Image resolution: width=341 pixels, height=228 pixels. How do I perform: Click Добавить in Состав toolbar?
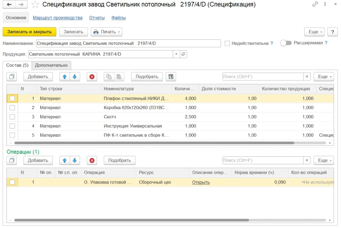[x=38, y=77]
